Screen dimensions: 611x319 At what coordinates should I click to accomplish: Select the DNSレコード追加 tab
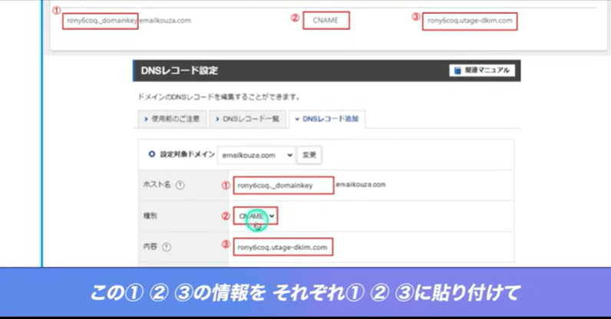(x=327, y=119)
